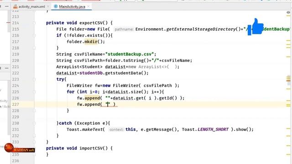Close the MainActivity.java tab
The height and width of the screenshot is (164, 292).
[x=89, y=6]
